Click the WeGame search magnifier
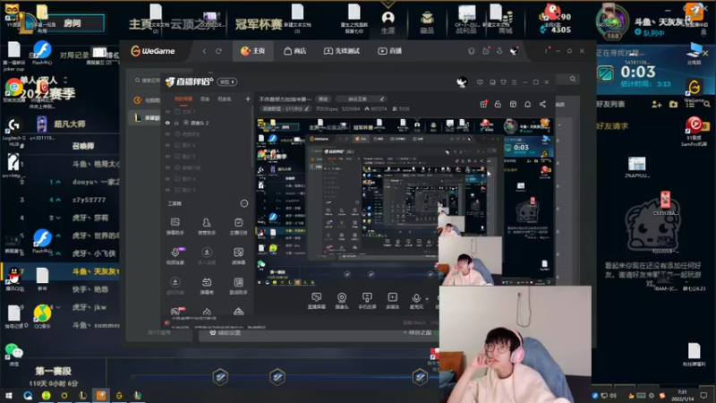Image resolution: width=716 pixels, height=403 pixels. tap(573, 79)
